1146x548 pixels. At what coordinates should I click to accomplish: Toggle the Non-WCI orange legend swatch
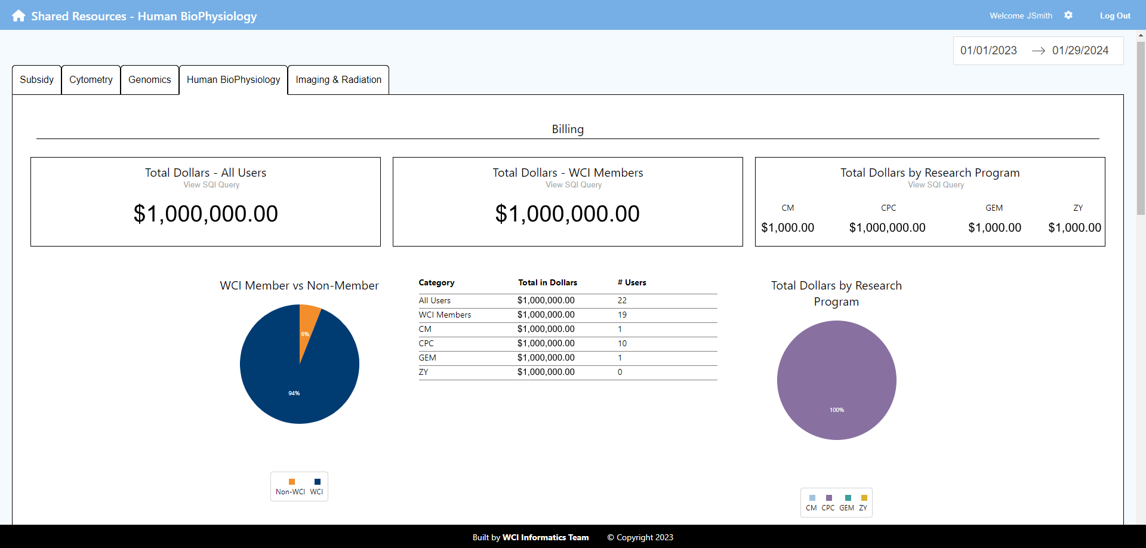pyautogui.click(x=291, y=482)
